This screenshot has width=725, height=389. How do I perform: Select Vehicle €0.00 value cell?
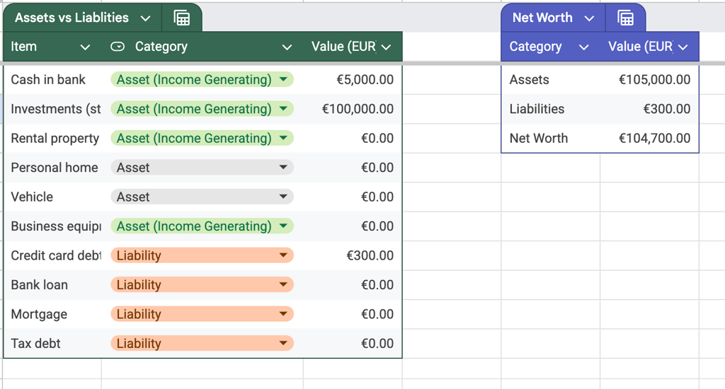[x=353, y=197]
